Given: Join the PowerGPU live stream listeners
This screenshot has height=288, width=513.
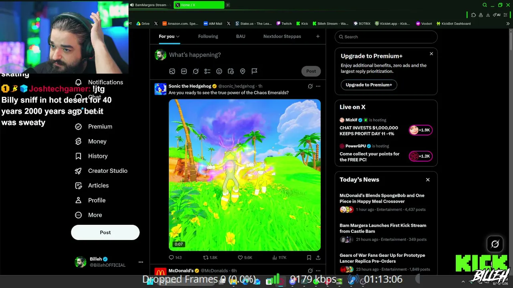Looking at the screenshot, I should click(x=420, y=156).
